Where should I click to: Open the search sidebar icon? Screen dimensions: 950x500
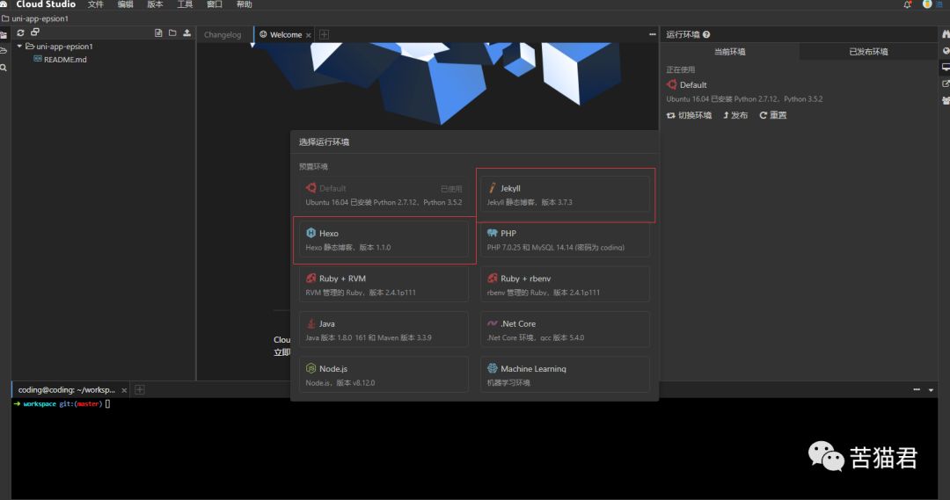[x=4, y=68]
